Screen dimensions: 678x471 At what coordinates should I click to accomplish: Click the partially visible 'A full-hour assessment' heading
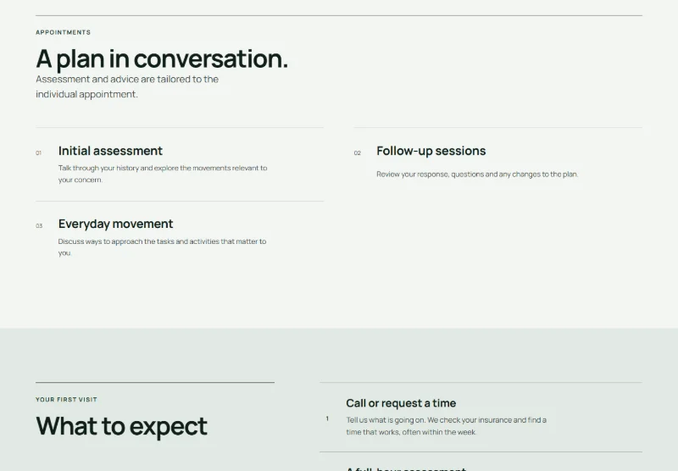[x=407, y=468]
